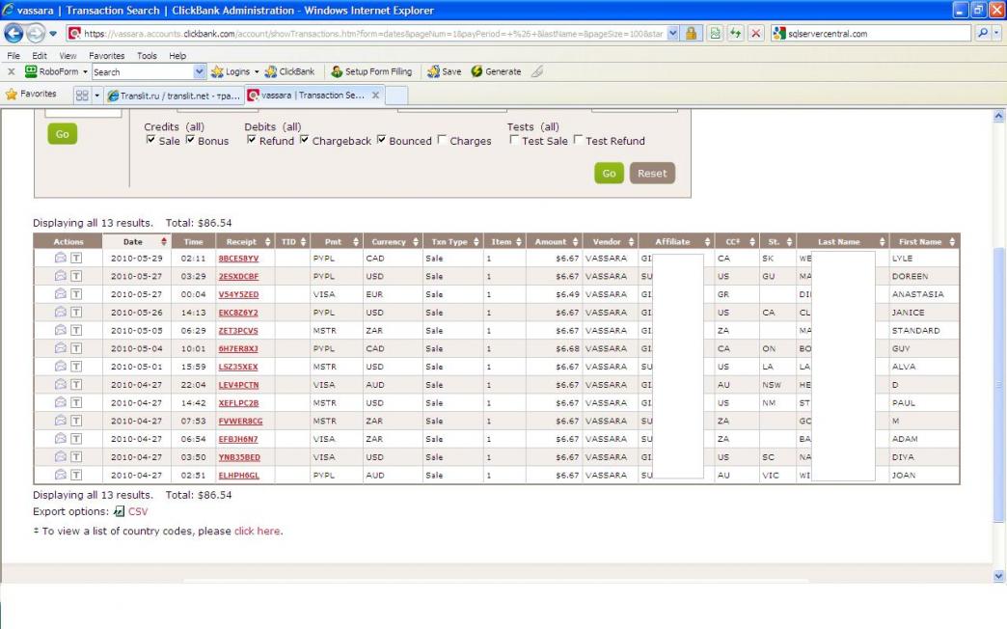Click the Favorites star icon
This screenshot has height=629, width=1007.
(12, 95)
